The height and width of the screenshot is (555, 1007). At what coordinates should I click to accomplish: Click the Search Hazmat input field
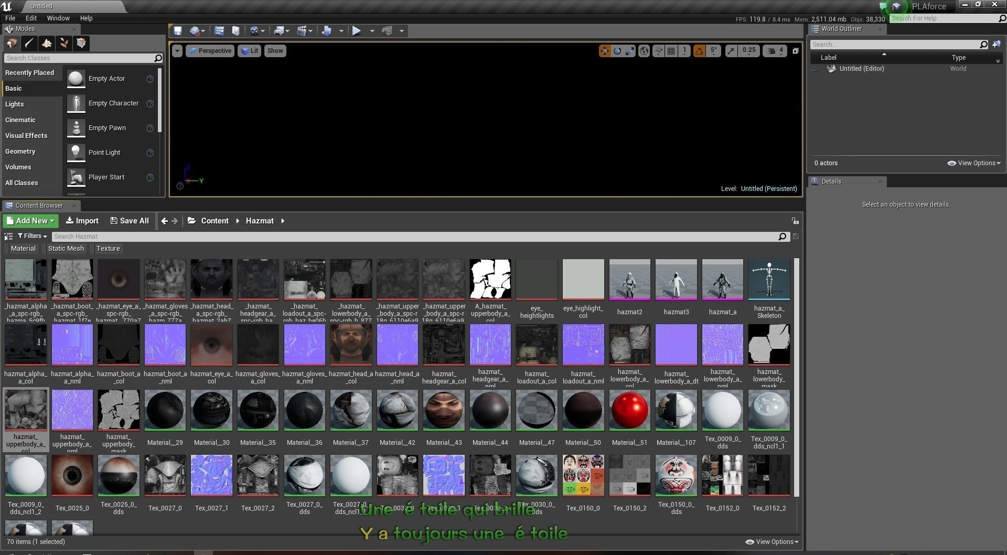[420, 237]
